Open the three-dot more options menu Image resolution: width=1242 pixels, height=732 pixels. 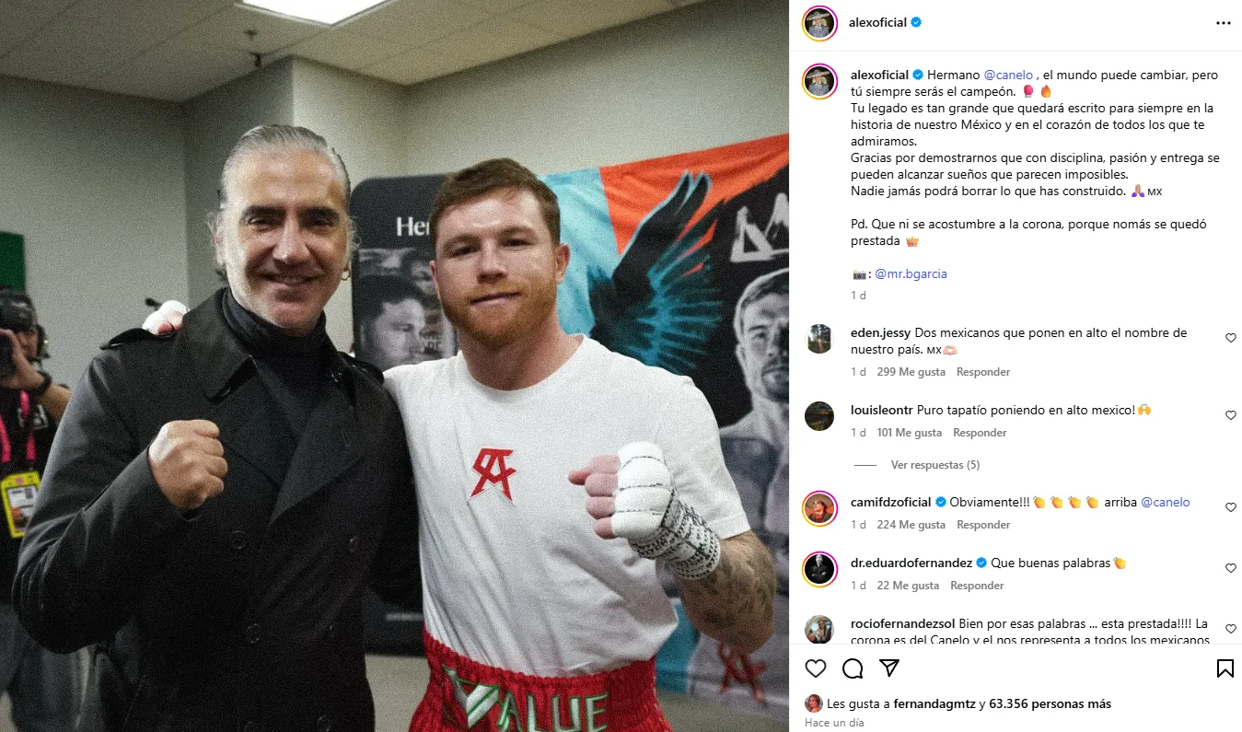(x=1224, y=23)
